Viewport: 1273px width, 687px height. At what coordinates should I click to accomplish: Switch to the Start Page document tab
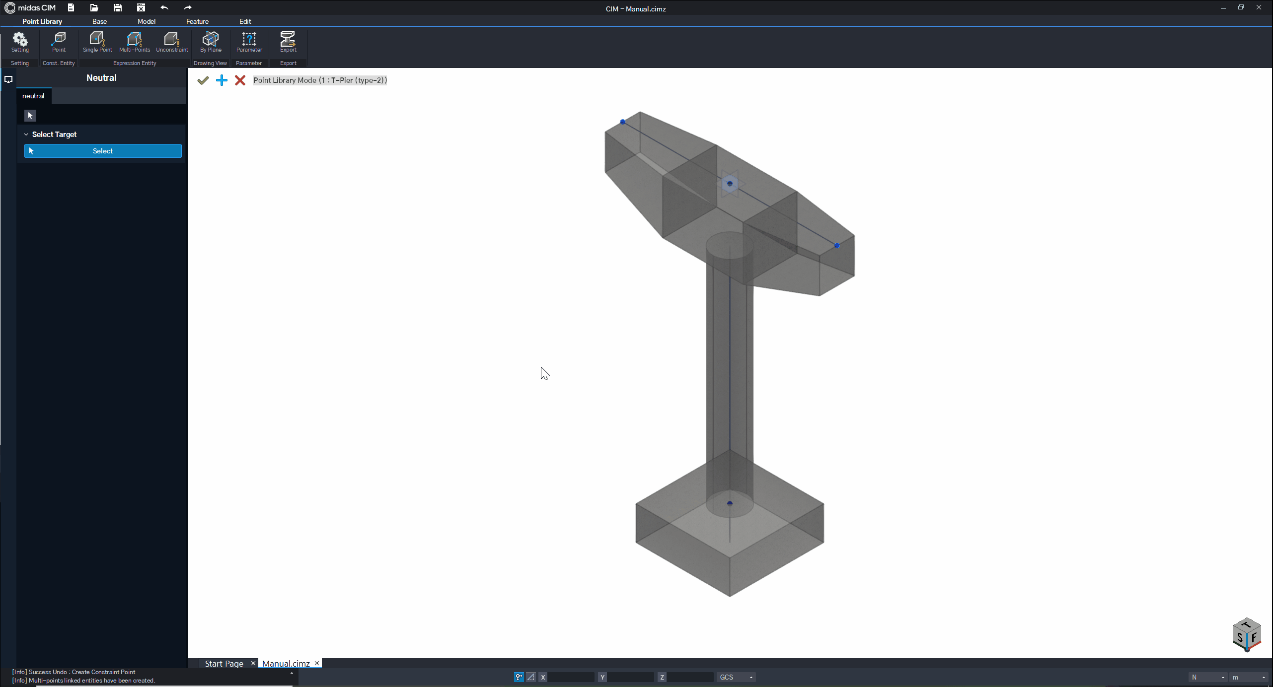coord(224,664)
